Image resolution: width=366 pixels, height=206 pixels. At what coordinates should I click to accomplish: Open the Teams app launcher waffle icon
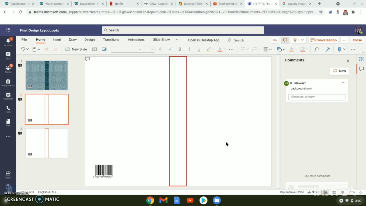[x=8, y=30]
